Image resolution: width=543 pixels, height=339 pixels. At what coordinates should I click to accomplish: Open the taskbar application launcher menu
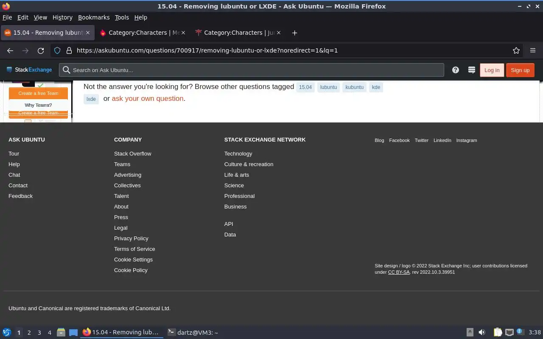pos(7,333)
